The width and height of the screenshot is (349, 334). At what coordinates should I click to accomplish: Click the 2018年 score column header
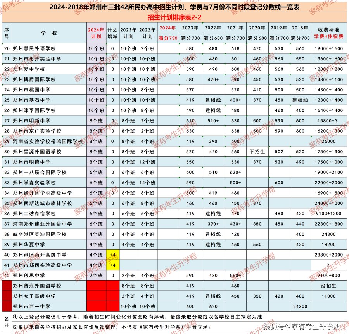(x=300, y=28)
